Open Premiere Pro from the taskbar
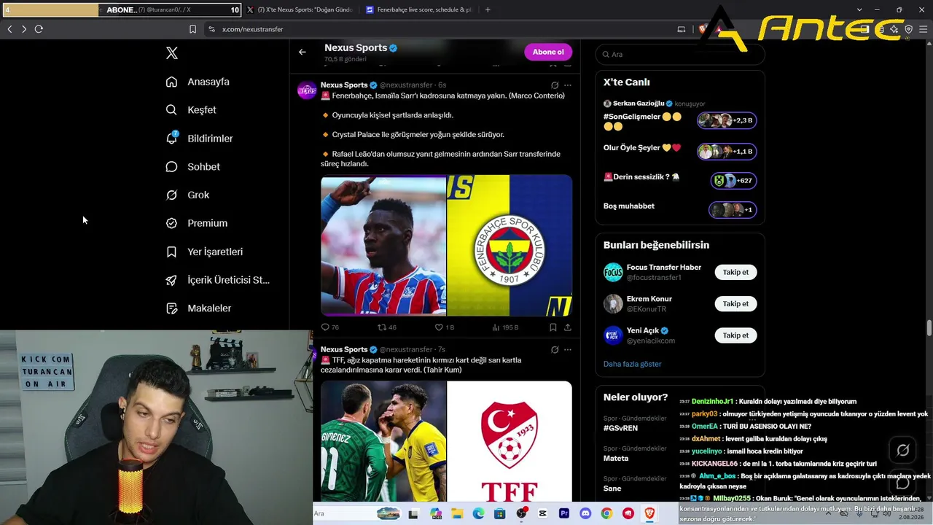This screenshot has width=933, height=525. [x=564, y=514]
